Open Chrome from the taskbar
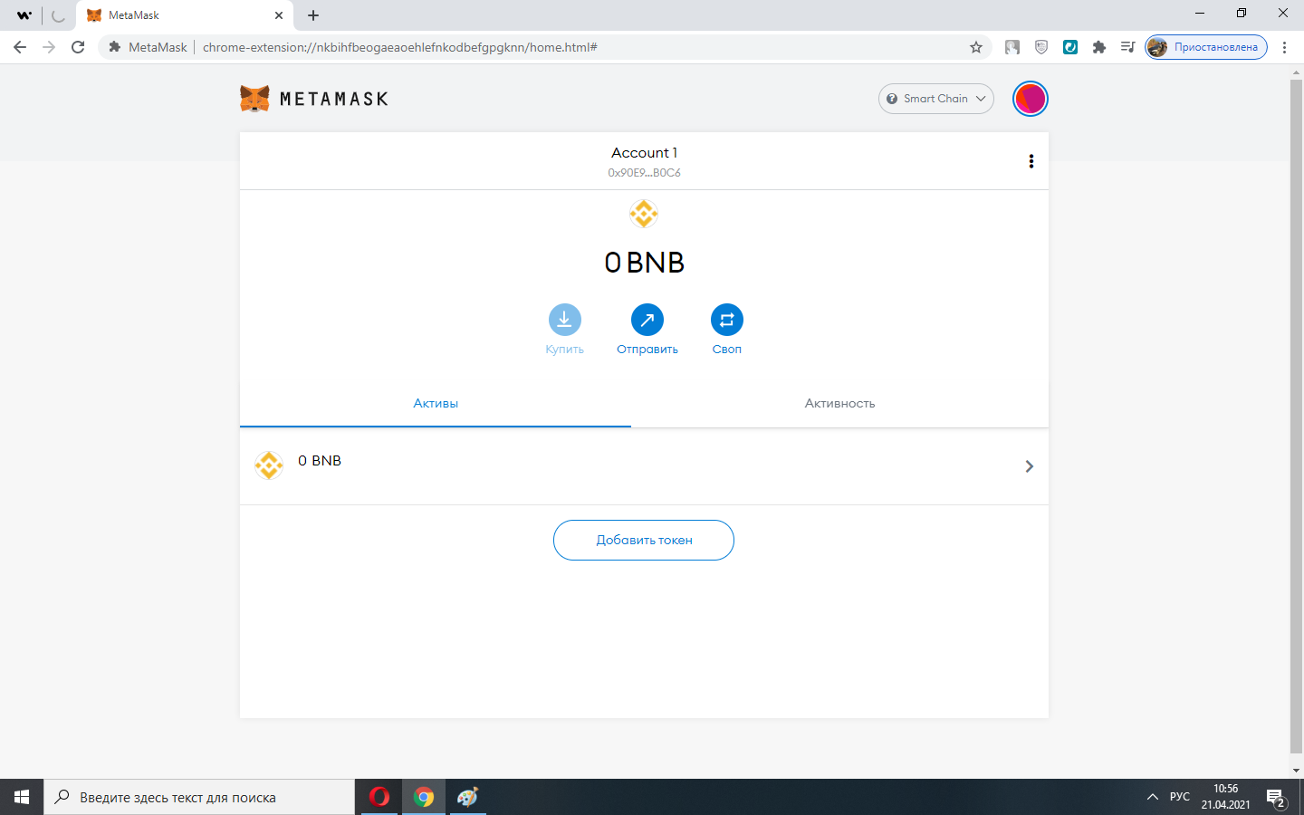The image size is (1304, 815). click(x=423, y=797)
